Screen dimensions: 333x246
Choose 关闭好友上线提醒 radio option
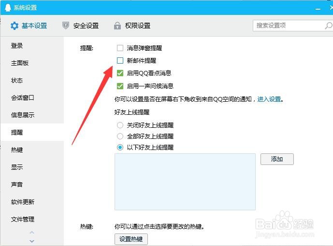click(120, 125)
